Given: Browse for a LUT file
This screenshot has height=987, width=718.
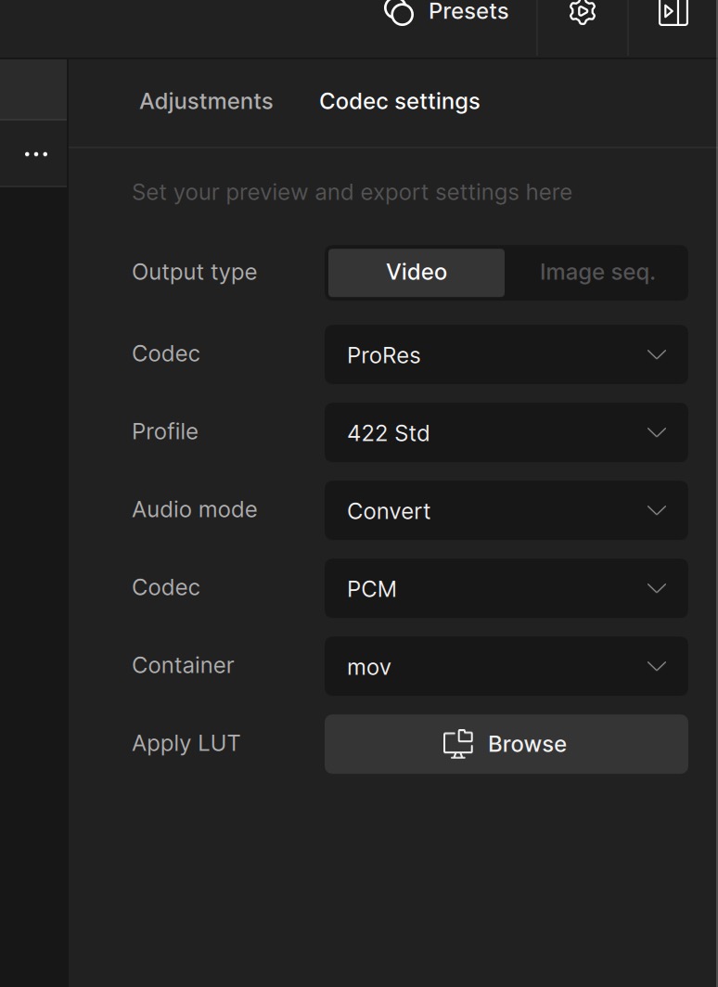Looking at the screenshot, I should click(x=506, y=744).
